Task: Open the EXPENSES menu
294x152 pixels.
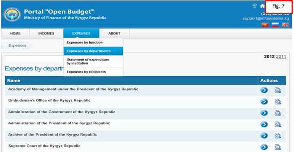Action: point(81,34)
